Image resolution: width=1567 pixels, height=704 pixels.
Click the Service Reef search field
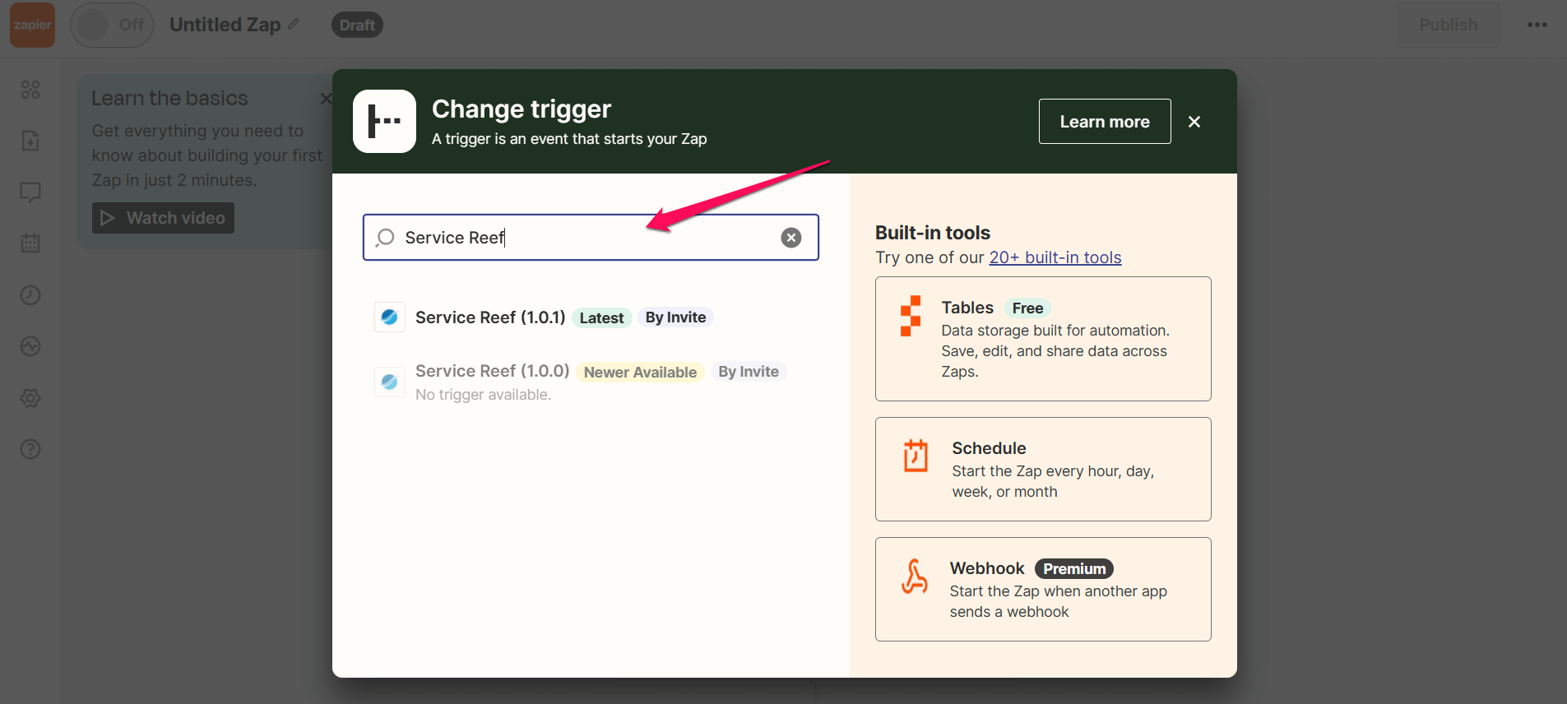pos(591,238)
